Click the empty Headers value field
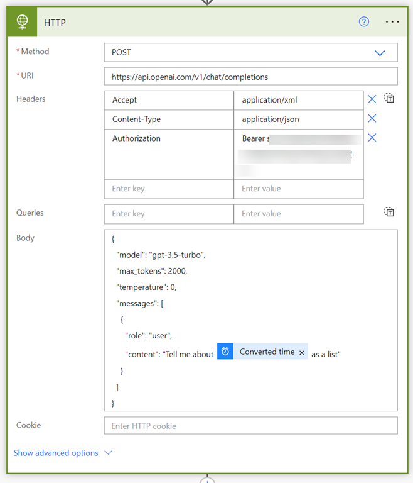The image size is (413, 483). [298, 189]
